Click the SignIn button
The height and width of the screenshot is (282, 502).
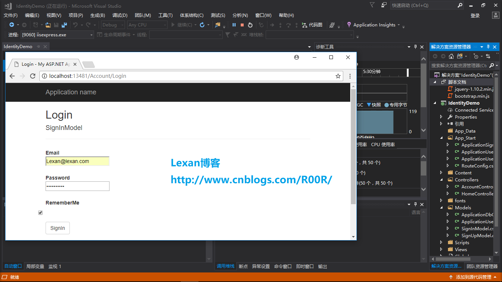58,228
